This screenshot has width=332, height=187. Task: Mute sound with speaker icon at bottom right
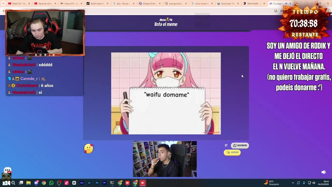tap(323, 172)
